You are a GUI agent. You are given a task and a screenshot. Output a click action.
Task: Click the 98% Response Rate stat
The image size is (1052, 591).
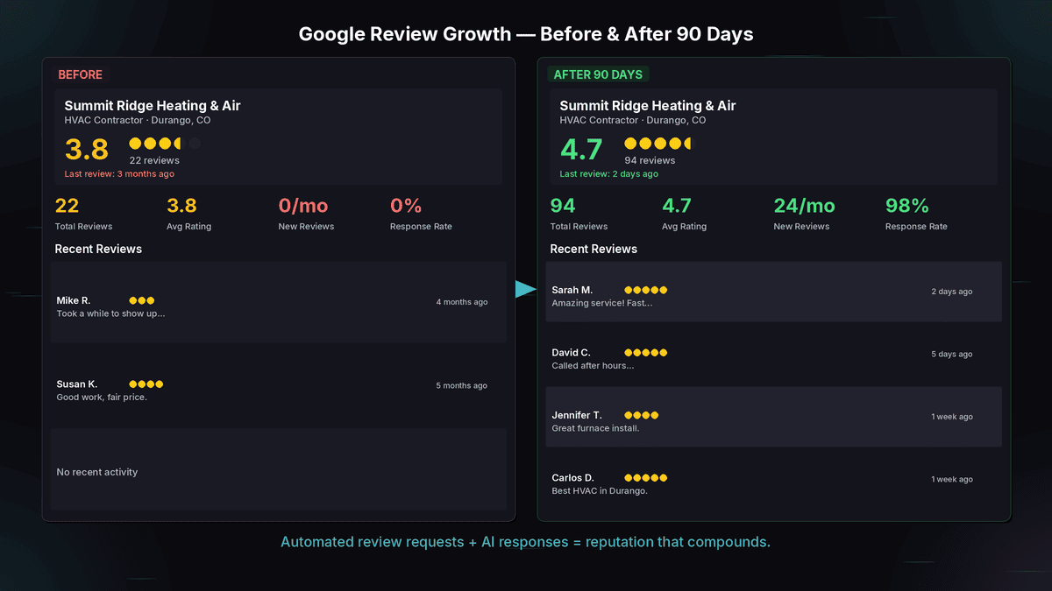point(916,214)
